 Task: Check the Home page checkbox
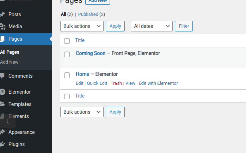click(67, 75)
